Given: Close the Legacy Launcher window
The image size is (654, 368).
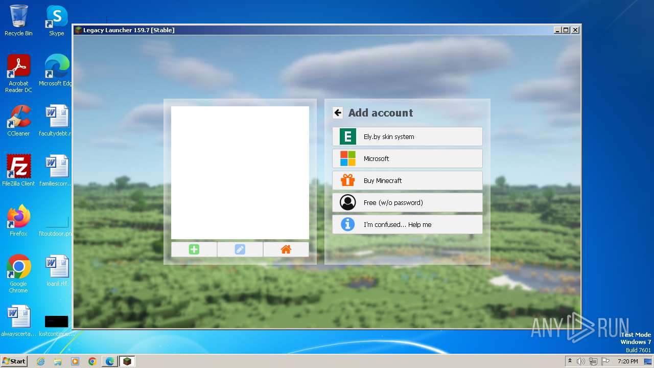Looking at the screenshot, I should click(575, 30).
